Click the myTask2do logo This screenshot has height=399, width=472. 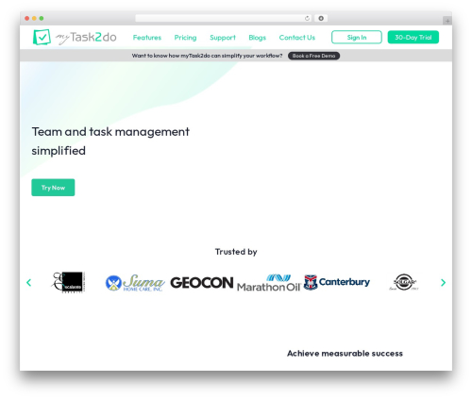click(x=75, y=37)
